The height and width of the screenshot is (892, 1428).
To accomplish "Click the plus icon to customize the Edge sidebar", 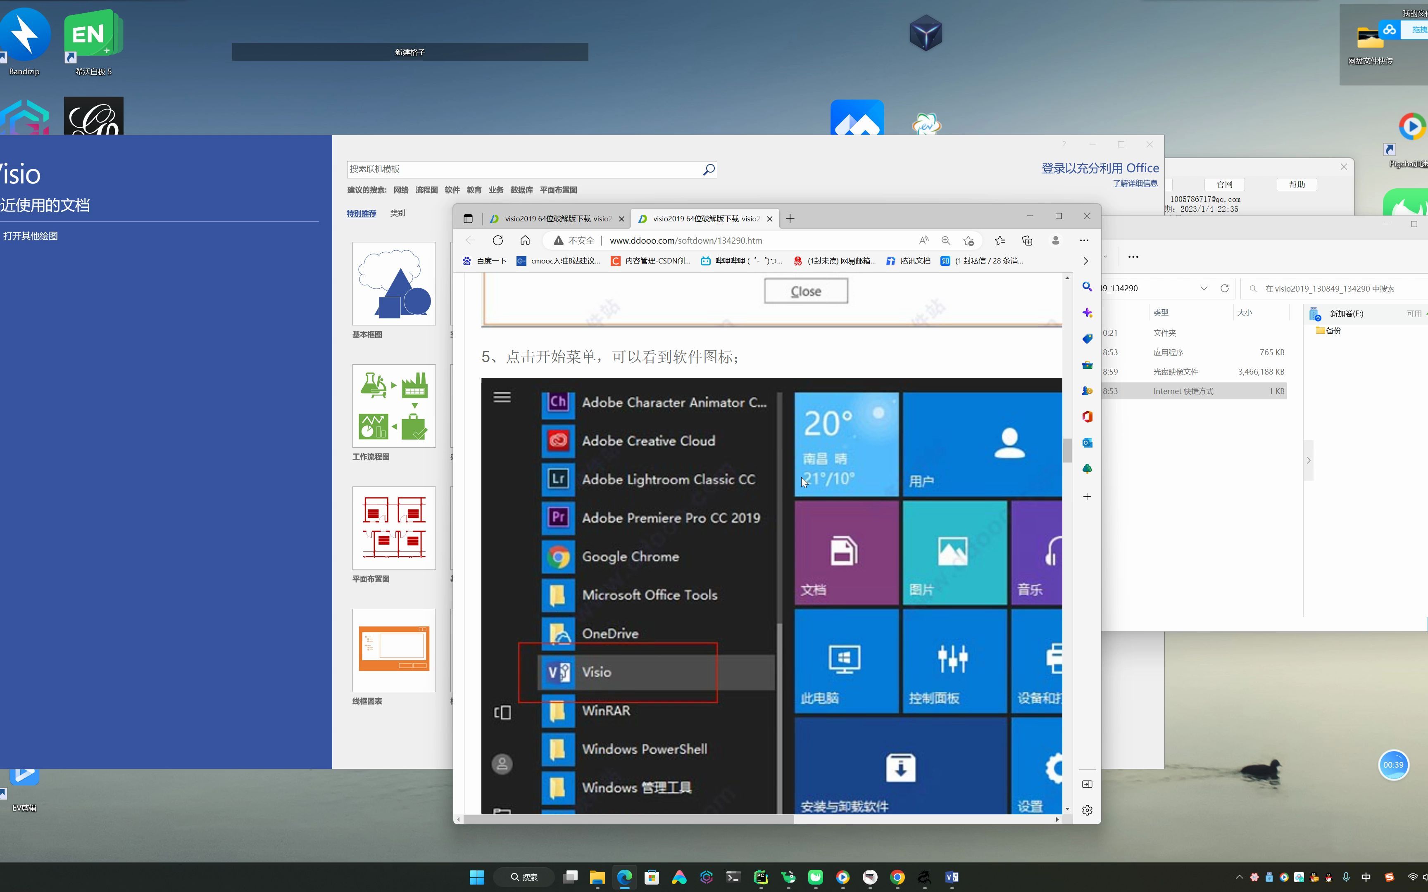I will [x=1087, y=497].
